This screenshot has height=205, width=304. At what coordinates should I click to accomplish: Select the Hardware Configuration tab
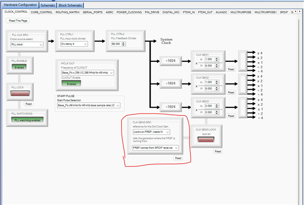pos(20,5)
